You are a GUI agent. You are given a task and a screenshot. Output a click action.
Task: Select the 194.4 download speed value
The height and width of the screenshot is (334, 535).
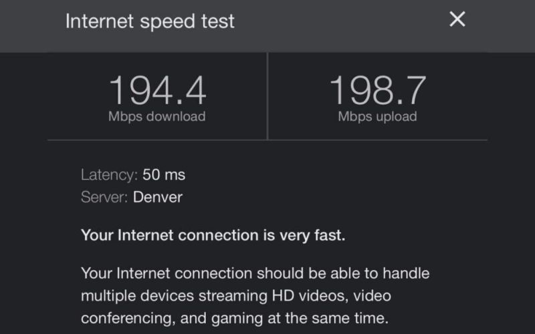point(157,90)
